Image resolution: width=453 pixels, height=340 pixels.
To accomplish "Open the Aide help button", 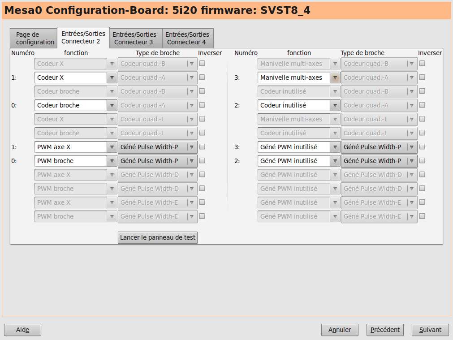I will point(22,330).
